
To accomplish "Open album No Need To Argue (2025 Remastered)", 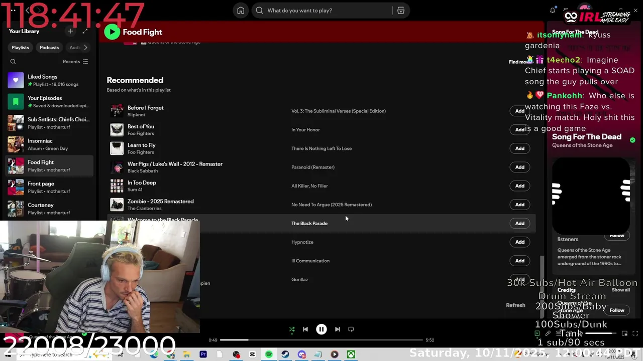I will pos(332,205).
